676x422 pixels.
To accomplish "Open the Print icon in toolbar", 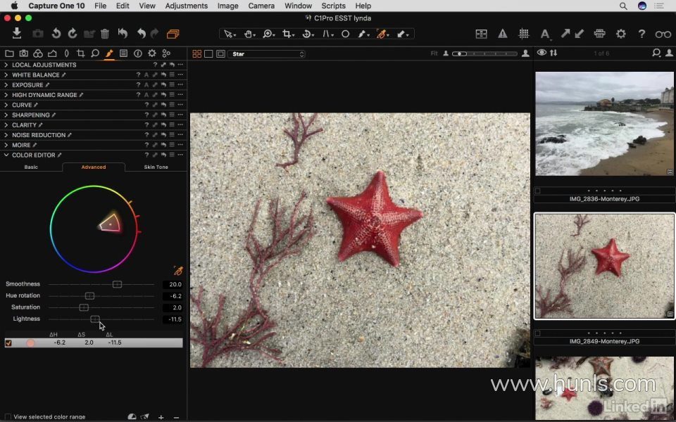I will 599,33.
